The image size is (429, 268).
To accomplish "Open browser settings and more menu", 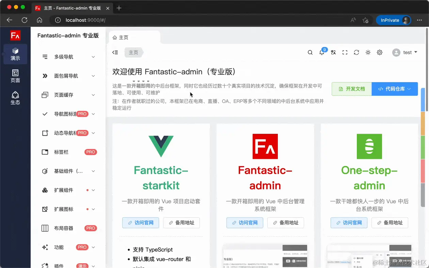I will pos(419,20).
